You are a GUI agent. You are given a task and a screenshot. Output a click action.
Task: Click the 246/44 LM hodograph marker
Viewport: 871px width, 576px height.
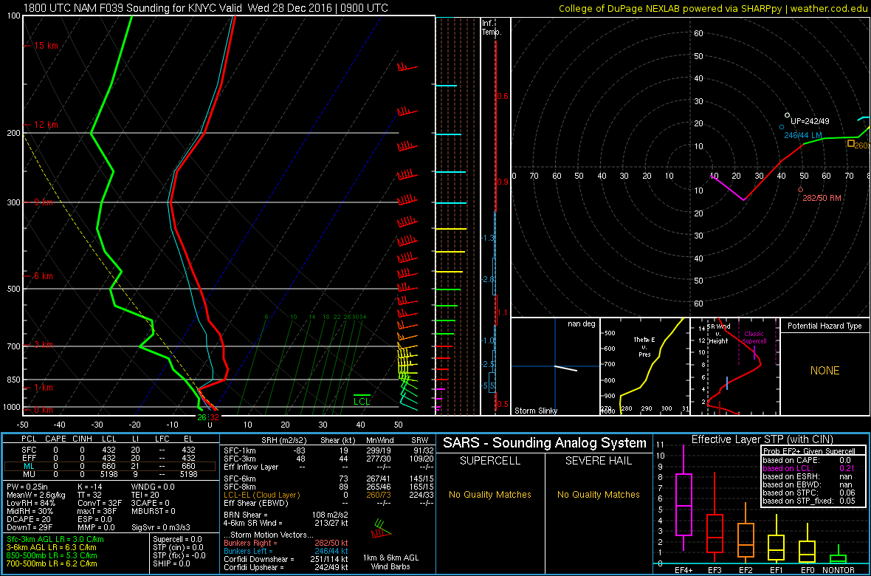[782, 127]
